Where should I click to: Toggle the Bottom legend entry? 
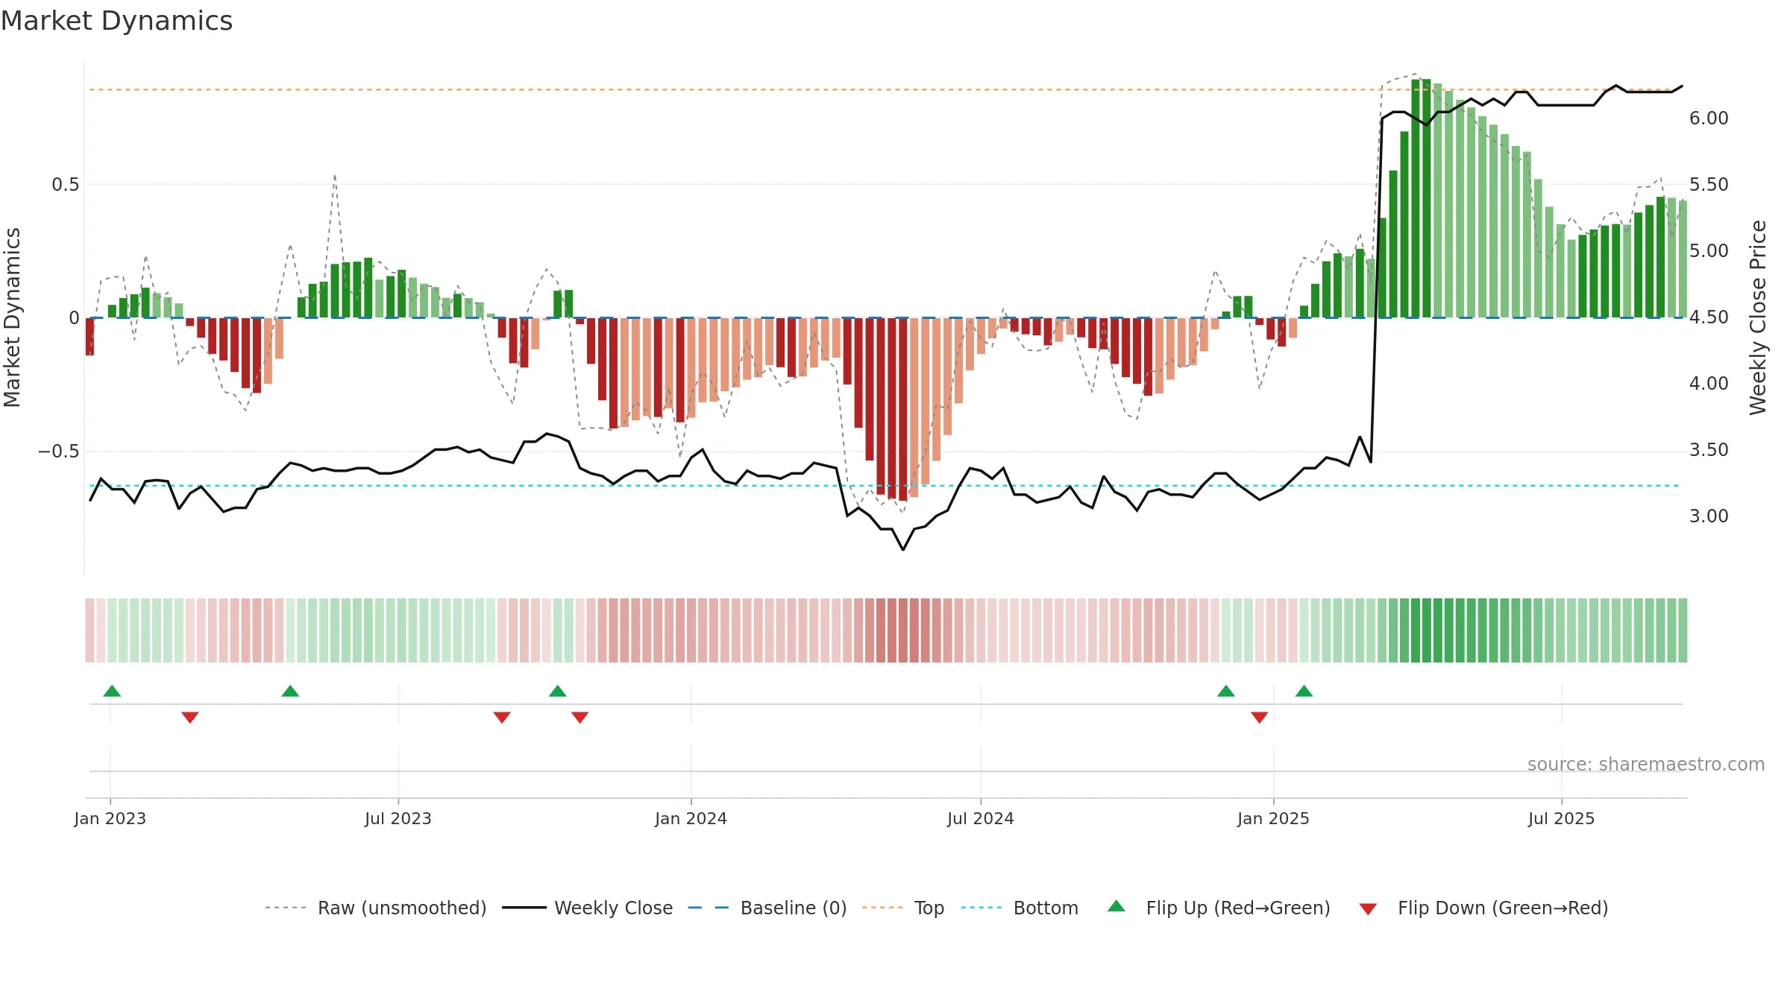pos(1020,908)
